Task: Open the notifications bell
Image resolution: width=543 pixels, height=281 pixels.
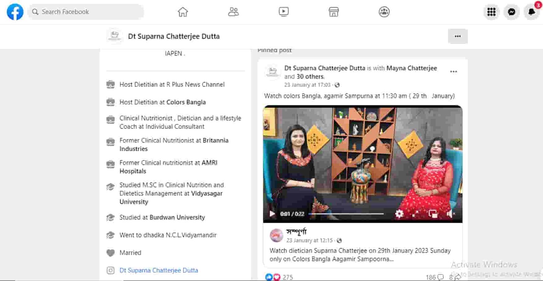Action: pos(531,12)
